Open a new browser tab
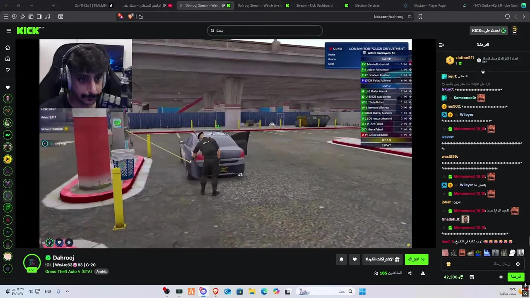The image size is (530, 298). click(53, 5)
